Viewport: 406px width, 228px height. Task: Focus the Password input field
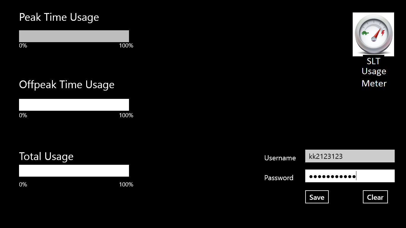click(x=350, y=176)
